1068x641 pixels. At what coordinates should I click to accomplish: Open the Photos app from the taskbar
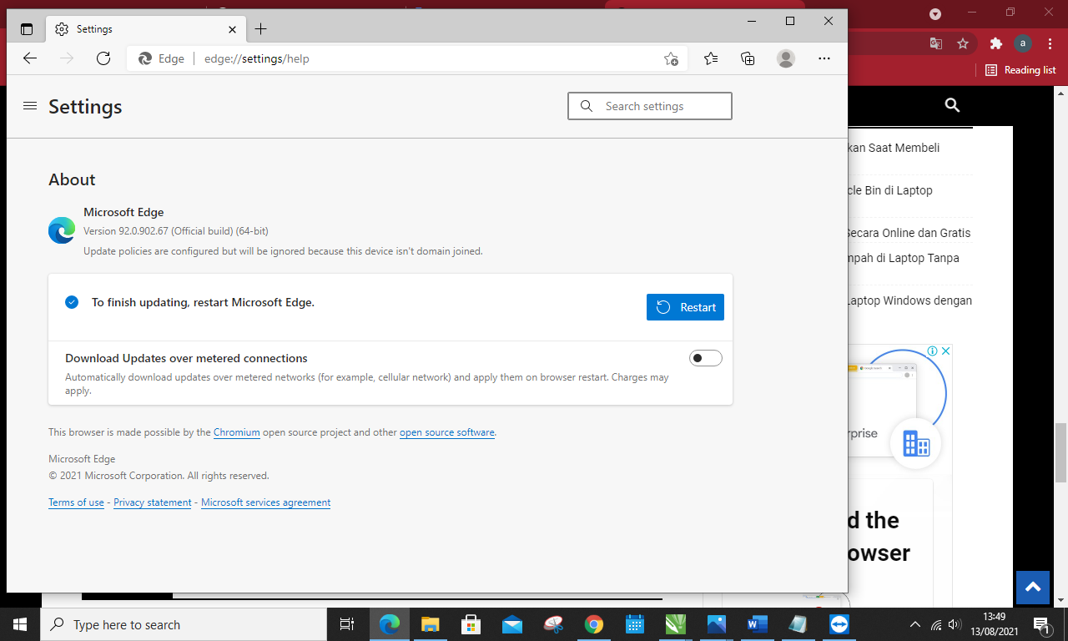(x=716, y=624)
